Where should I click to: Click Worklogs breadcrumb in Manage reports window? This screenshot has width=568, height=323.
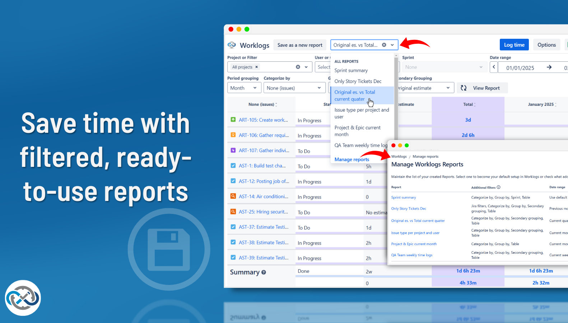point(399,156)
